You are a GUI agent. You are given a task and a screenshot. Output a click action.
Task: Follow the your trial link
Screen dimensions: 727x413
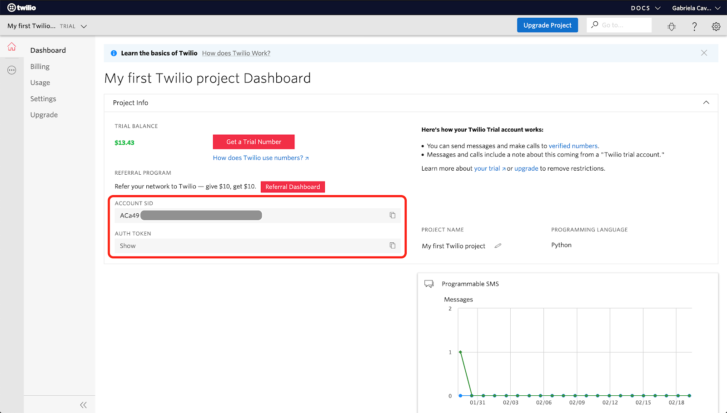tap(489, 168)
